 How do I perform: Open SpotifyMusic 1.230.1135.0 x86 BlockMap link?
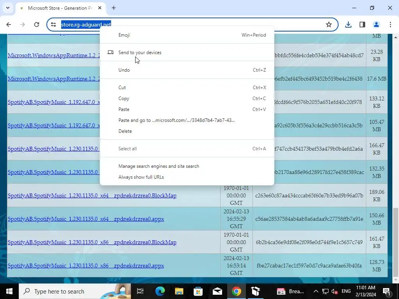click(x=92, y=242)
